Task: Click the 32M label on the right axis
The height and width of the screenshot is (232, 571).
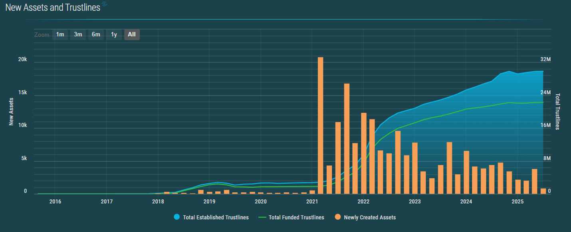Action: [545, 59]
